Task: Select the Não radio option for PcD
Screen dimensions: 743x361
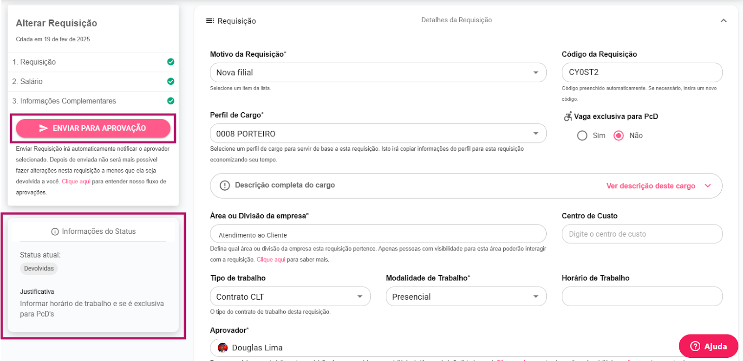Action: [x=619, y=135]
